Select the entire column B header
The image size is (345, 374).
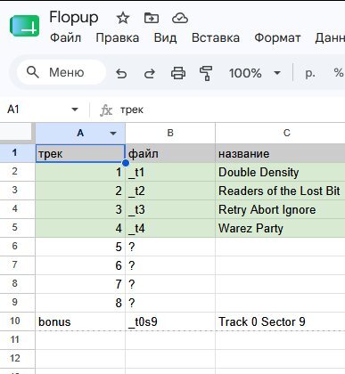170,133
